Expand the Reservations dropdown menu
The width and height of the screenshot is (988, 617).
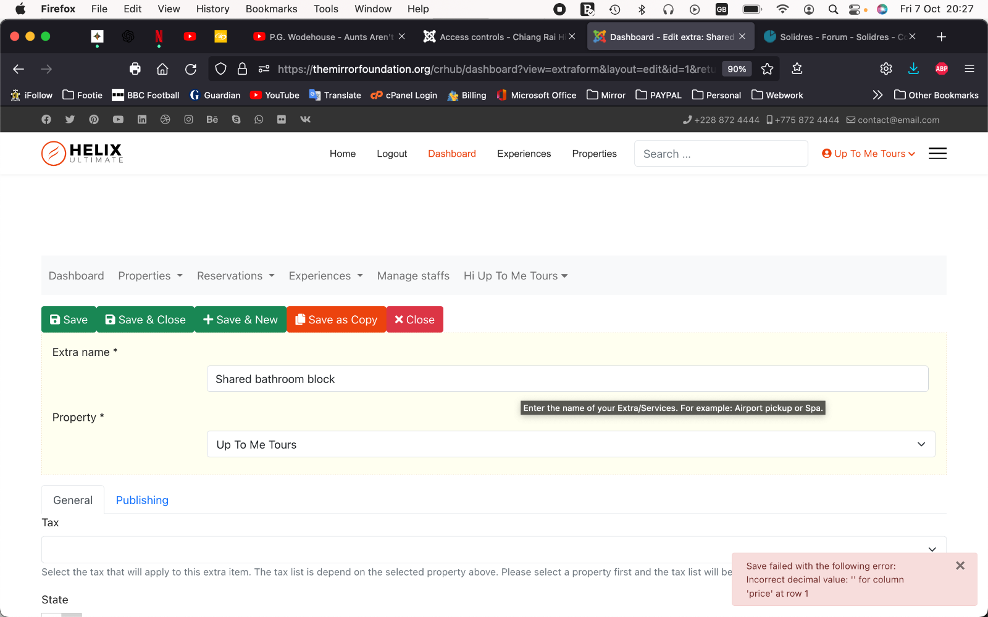[x=235, y=276]
